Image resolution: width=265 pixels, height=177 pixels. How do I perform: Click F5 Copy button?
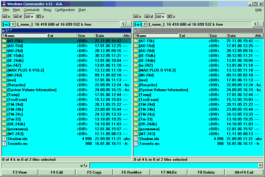pos(94,172)
